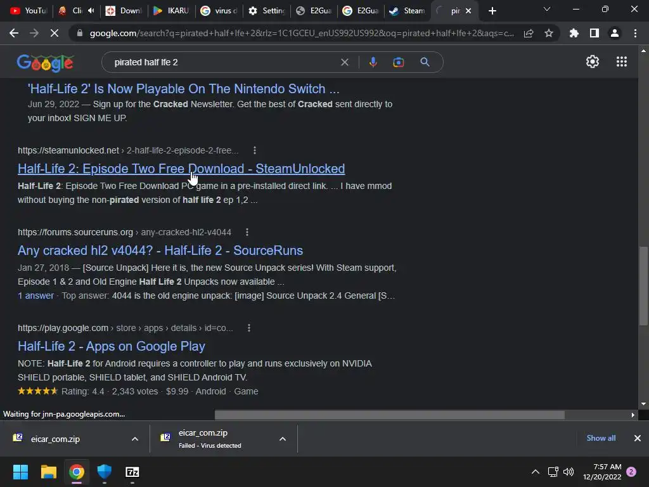Switch to the YouTube tab
Image resolution: width=649 pixels, height=487 pixels.
pos(29,11)
